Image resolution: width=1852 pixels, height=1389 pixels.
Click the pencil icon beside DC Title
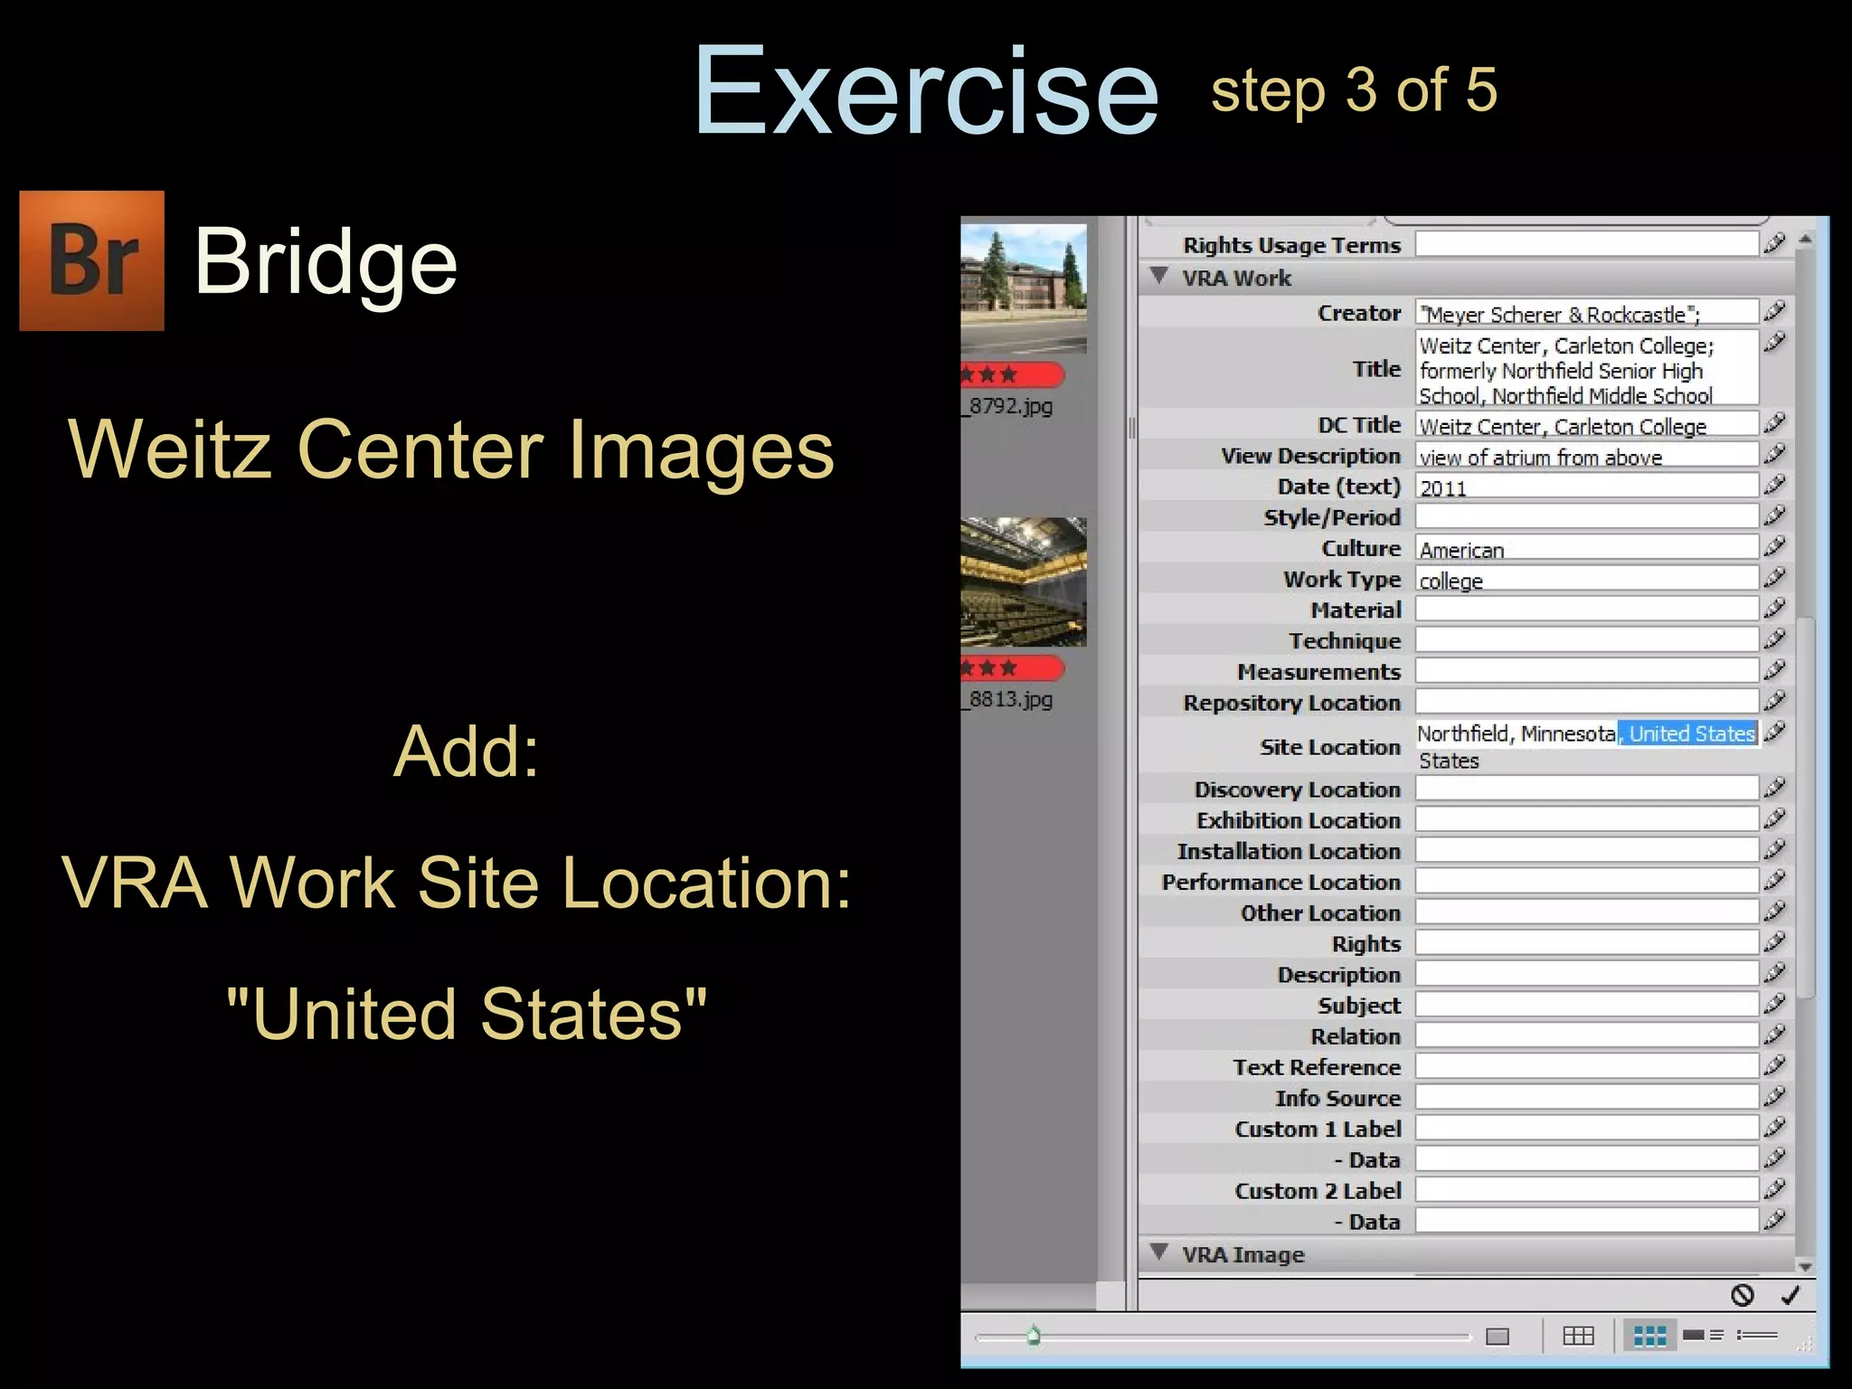1775,423
